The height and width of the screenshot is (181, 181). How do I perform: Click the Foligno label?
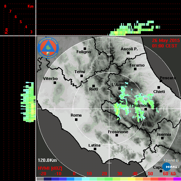[x=84, y=52]
